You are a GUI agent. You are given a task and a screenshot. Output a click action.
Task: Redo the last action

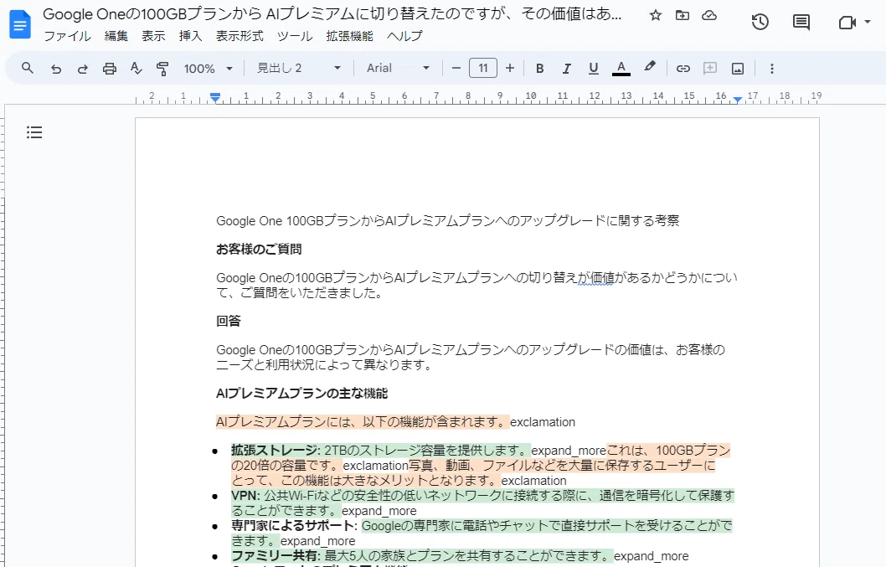[83, 69]
